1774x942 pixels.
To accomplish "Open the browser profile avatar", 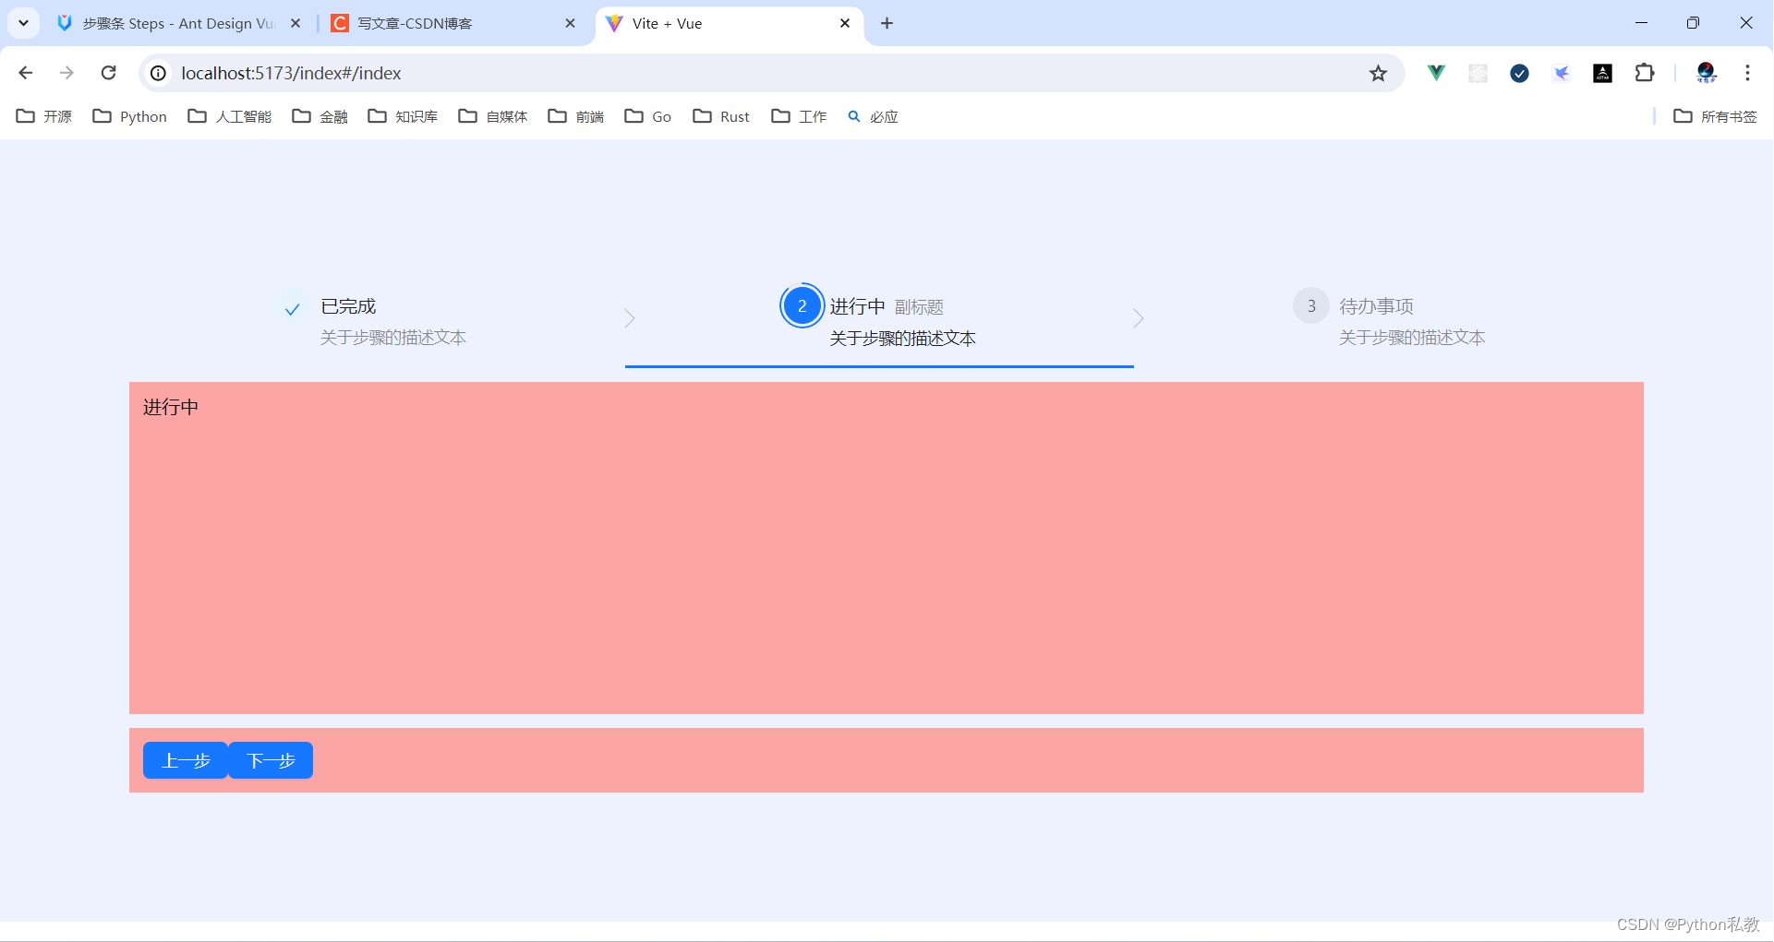I will [1706, 73].
